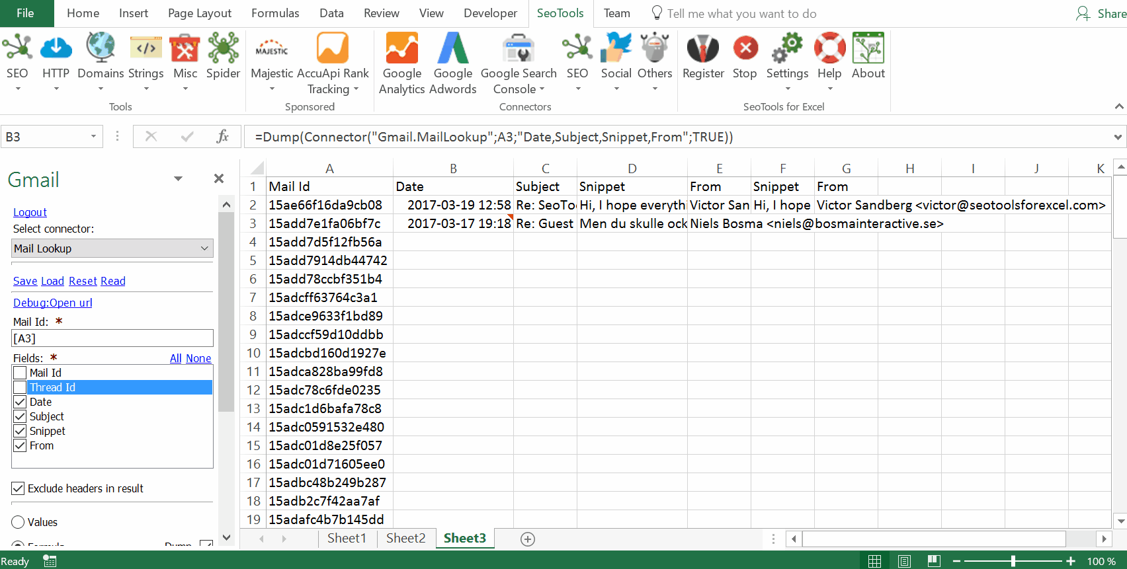Open the Social connectors icon
This screenshot has width=1127, height=569.
(x=616, y=48)
